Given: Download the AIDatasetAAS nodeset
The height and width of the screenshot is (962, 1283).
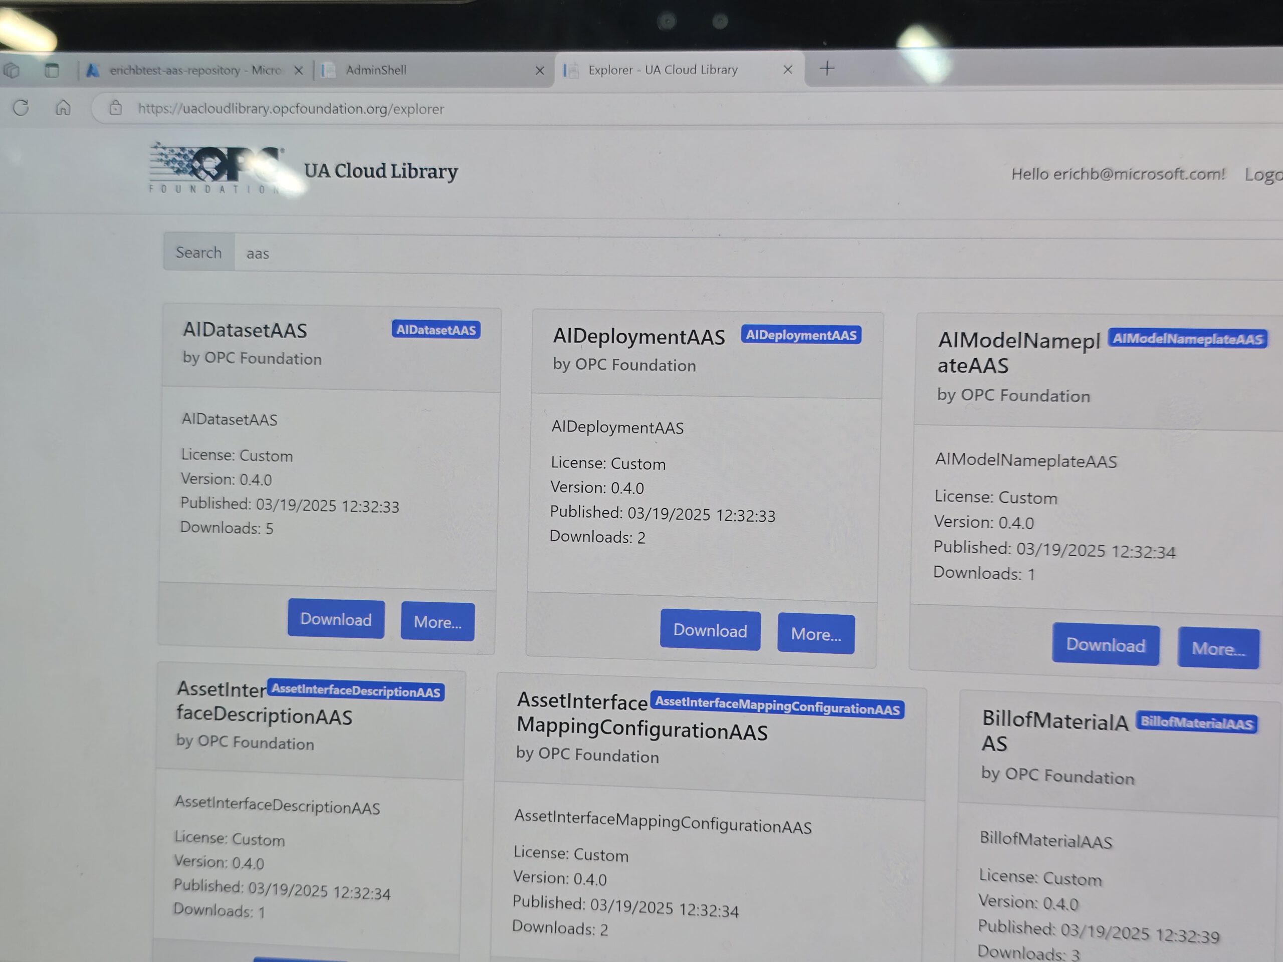Looking at the screenshot, I should [336, 619].
